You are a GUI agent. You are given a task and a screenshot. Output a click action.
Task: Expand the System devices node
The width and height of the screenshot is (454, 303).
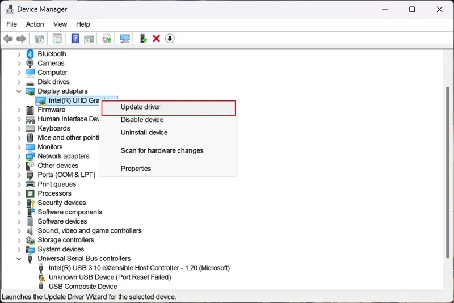coord(19,250)
